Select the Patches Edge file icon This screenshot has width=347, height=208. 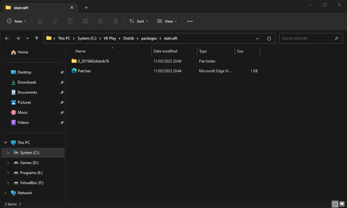(74, 71)
